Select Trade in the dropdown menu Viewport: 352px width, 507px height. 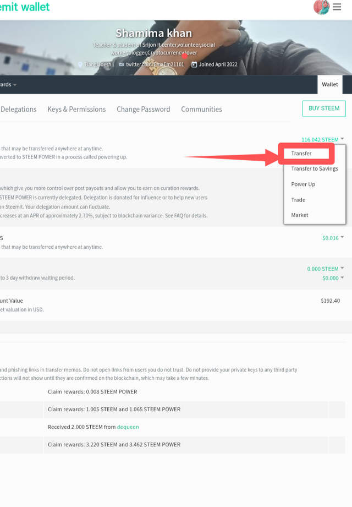[x=298, y=200]
